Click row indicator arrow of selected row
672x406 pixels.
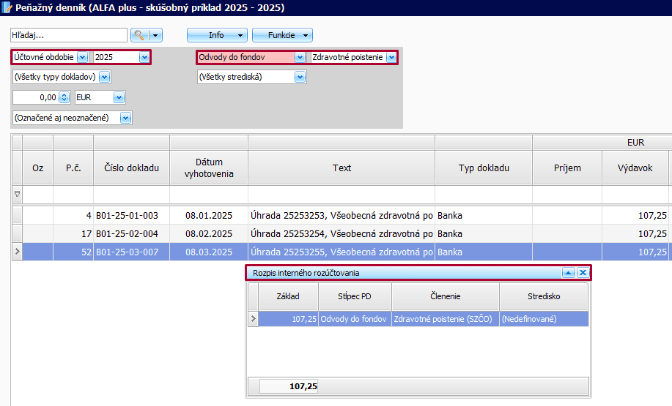pyautogui.click(x=17, y=252)
